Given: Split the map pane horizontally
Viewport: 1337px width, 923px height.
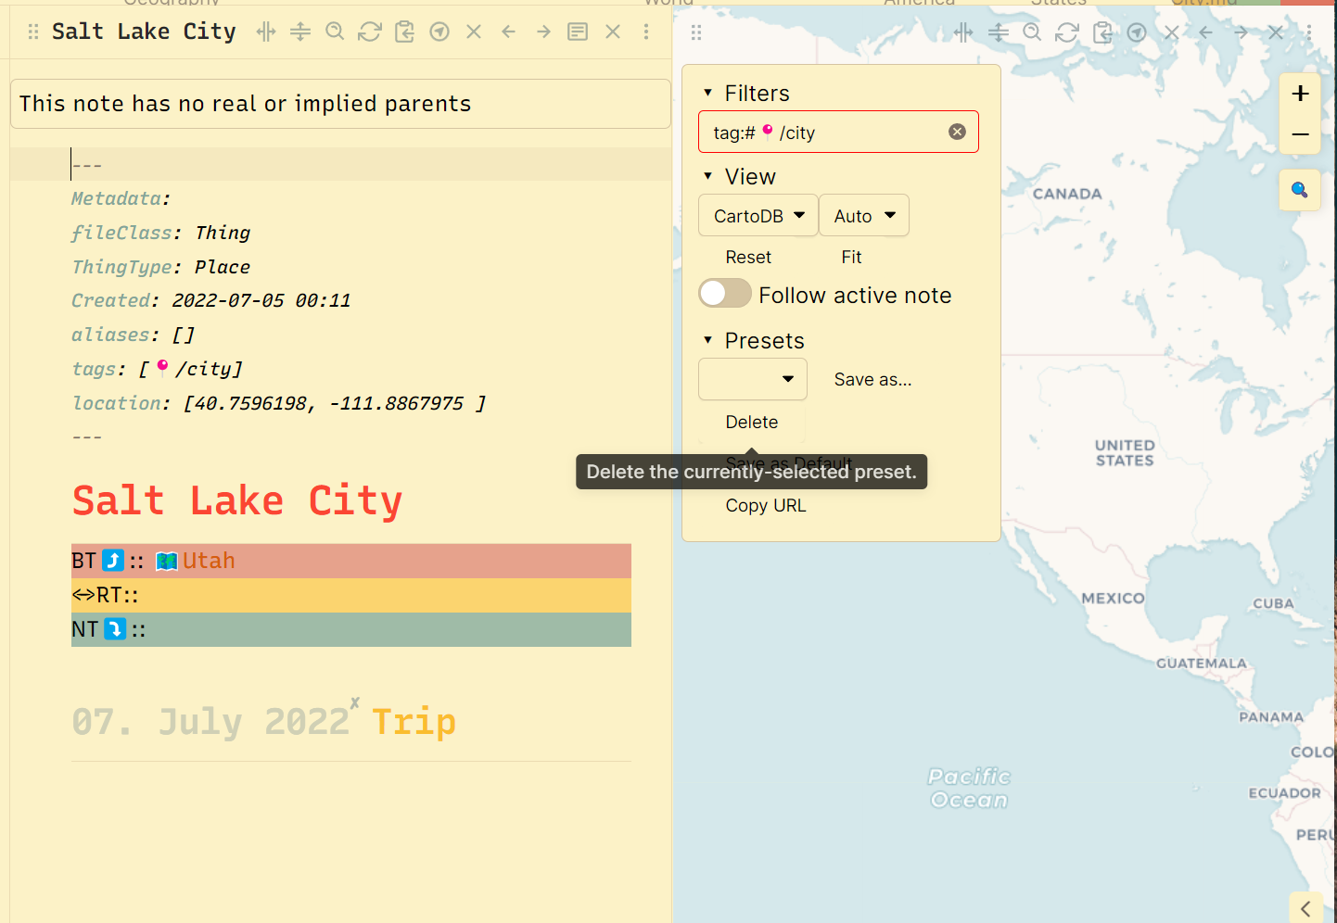Looking at the screenshot, I should point(998,32).
